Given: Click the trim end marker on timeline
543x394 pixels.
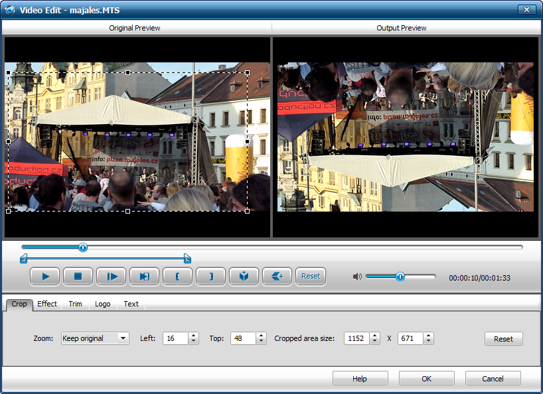Looking at the screenshot, I should point(187,259).
